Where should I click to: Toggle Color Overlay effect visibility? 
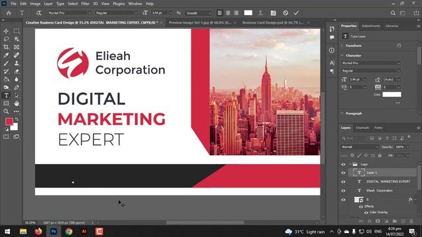(x=366, y=213)
